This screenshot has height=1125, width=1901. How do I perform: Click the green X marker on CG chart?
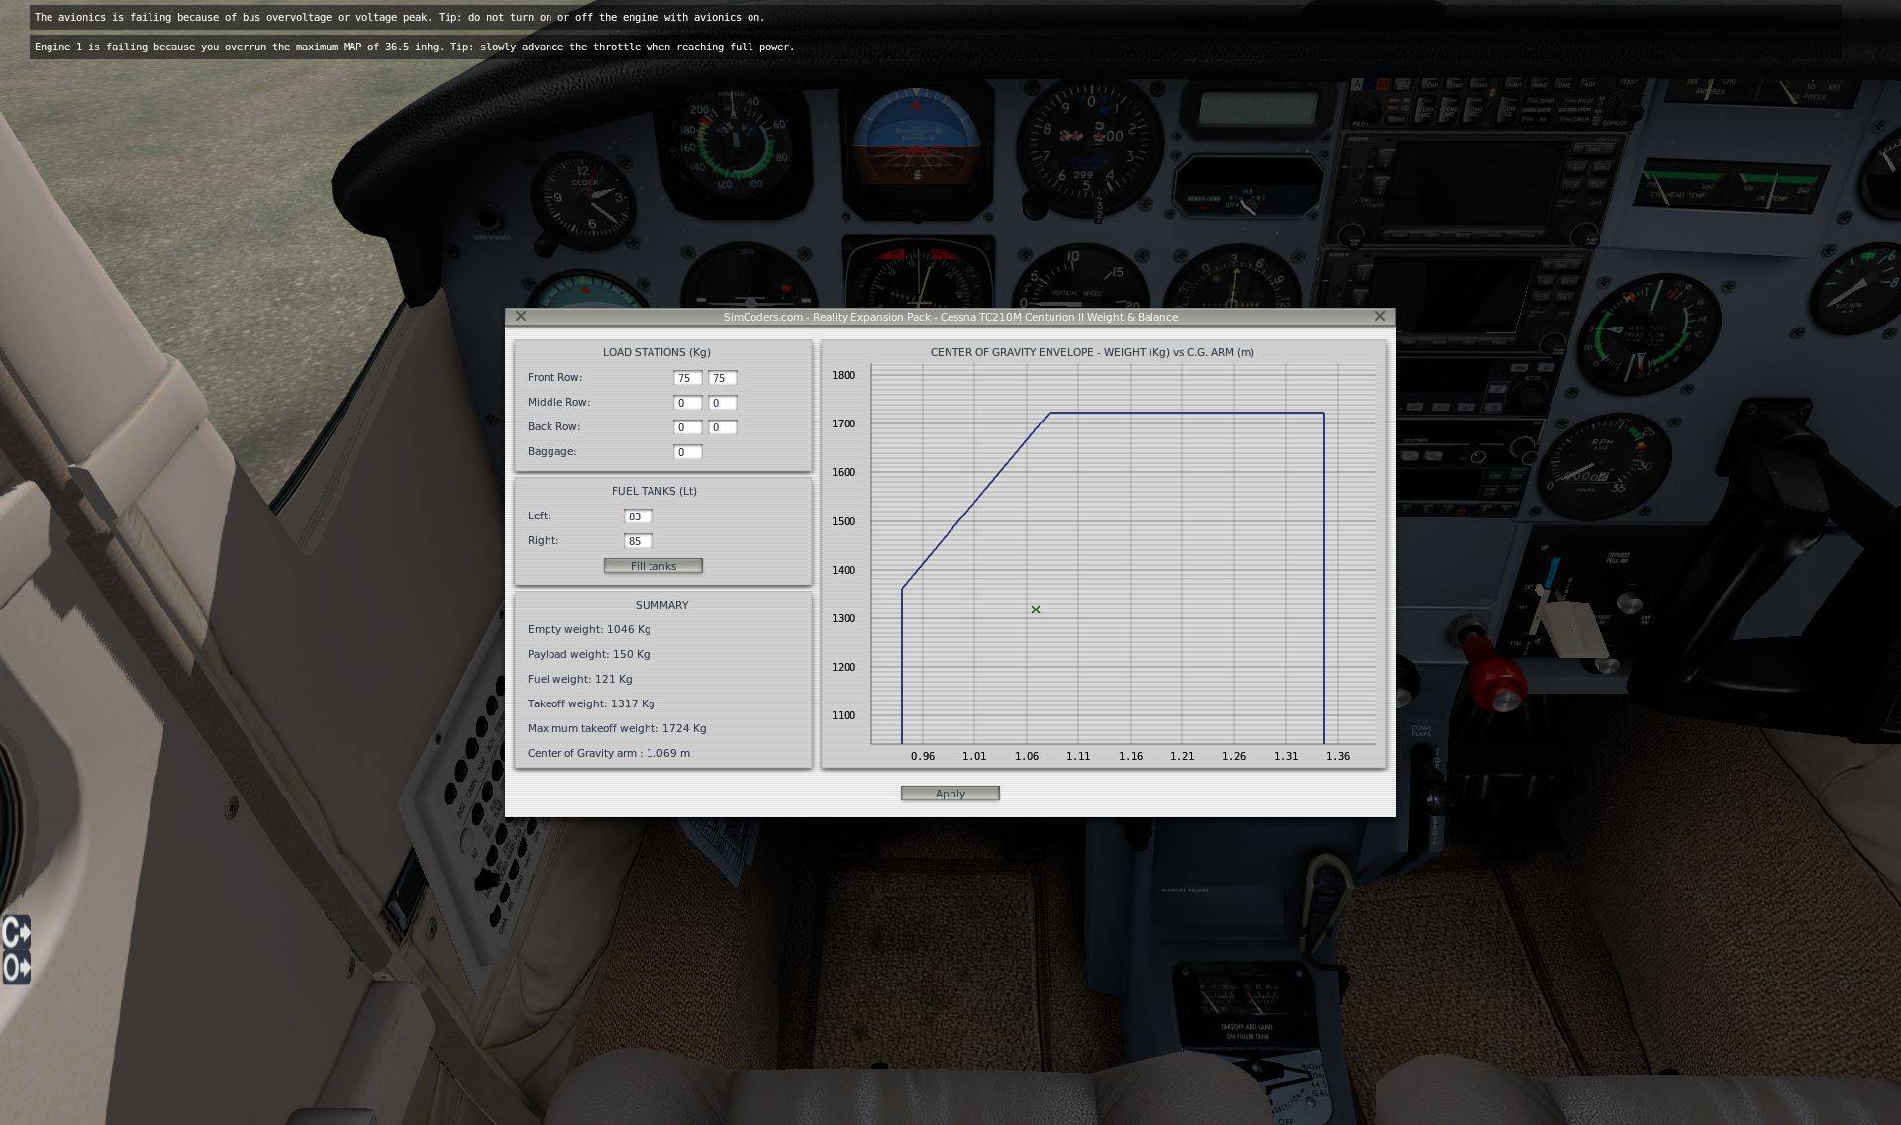click(x=1036, y=609)
